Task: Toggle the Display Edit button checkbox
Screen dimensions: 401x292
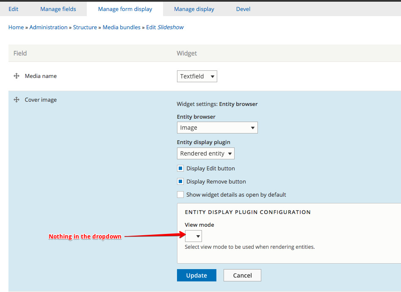Action: pyautogui.click(x=180, y=168)
